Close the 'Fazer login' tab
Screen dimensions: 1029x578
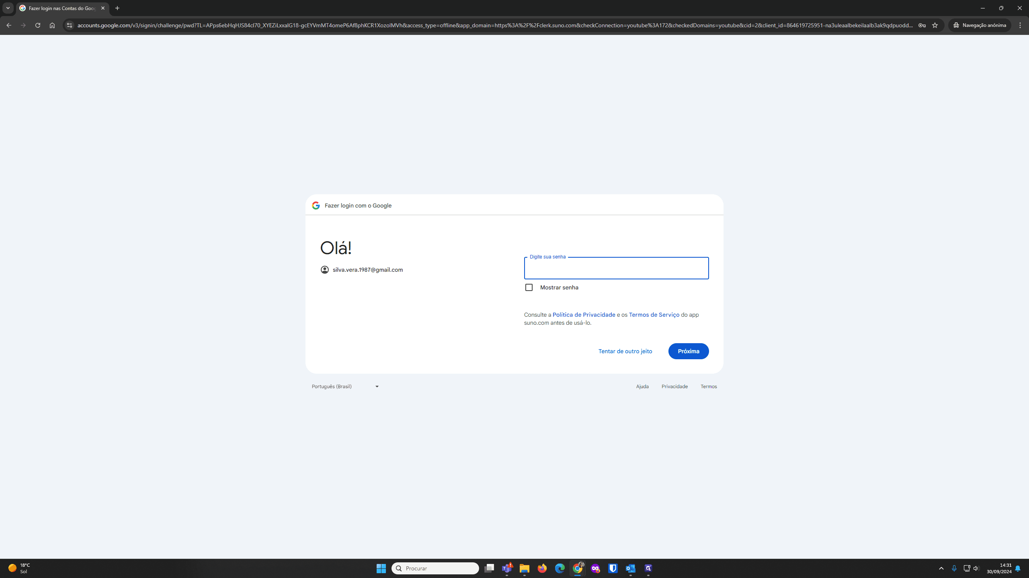103,8
